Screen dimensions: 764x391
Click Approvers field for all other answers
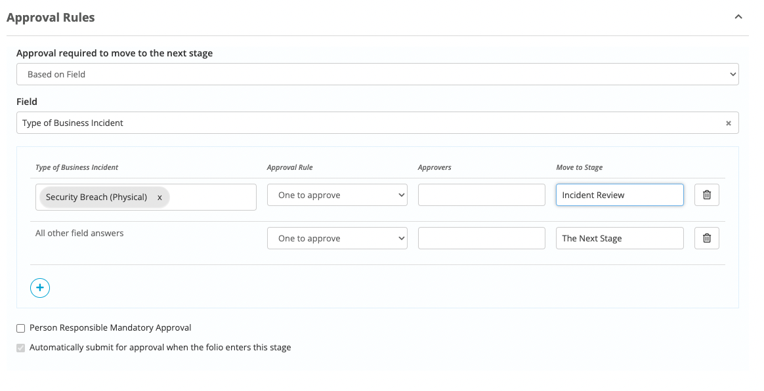click(x=481, y=238)
